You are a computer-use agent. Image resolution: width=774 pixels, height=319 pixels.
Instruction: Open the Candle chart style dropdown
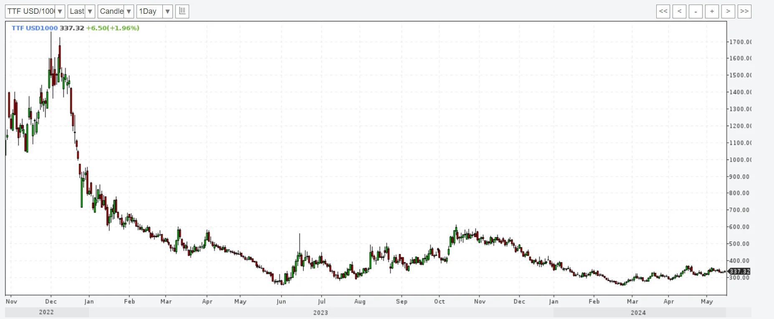pyautogui.click(x=116, y=11)
